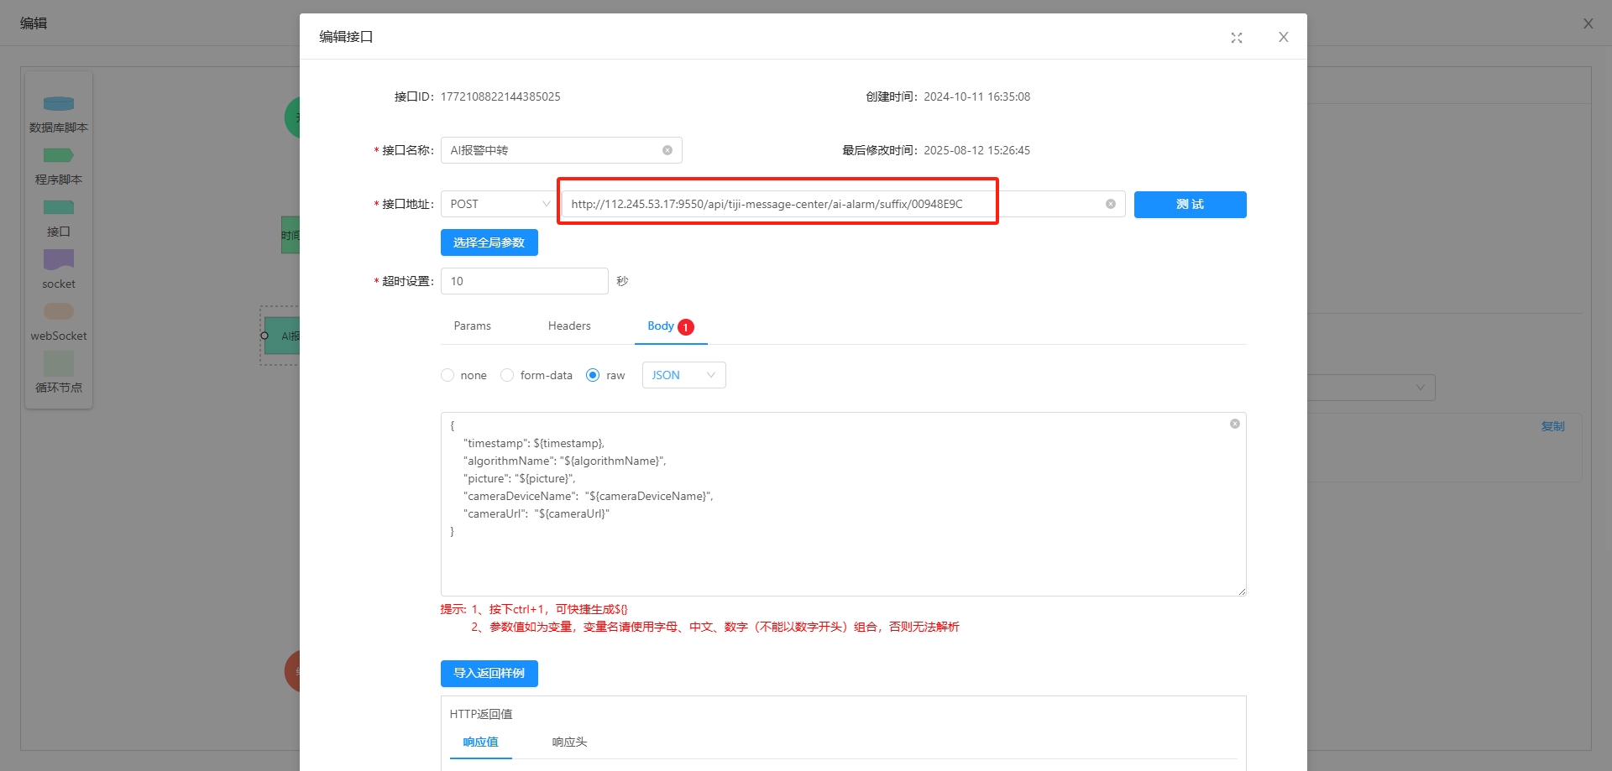Click the 编辑接口 dialog title
1612x771 pixels.
[x=346, y=37]
